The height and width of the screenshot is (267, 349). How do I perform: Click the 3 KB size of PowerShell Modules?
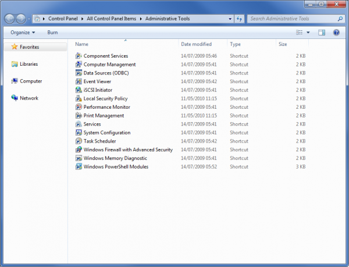301,166
